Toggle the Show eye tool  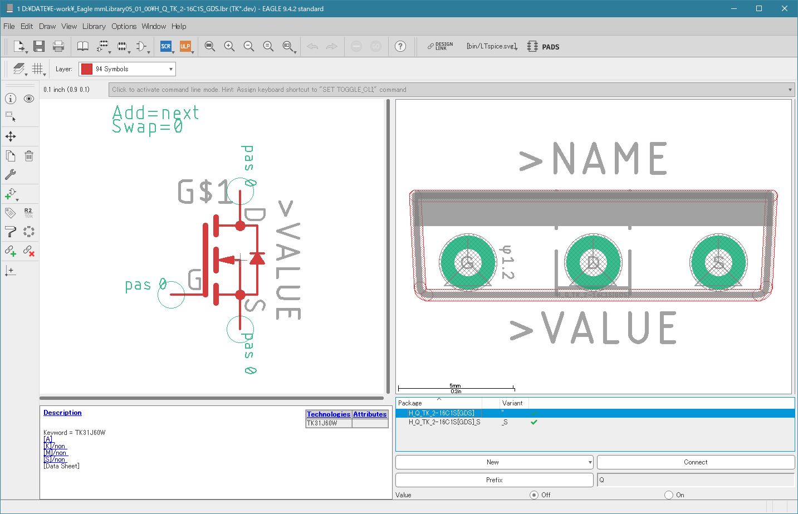point(29,99)
